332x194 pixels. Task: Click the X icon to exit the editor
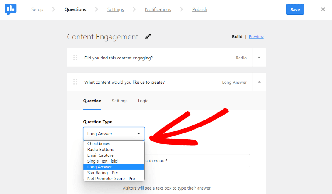point(323,9)
